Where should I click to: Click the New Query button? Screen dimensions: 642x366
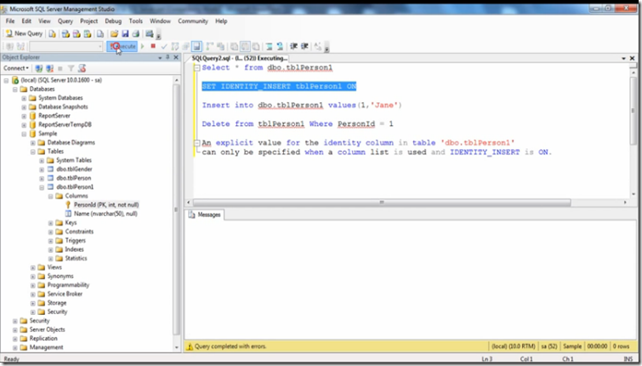[x=25, y=33]
